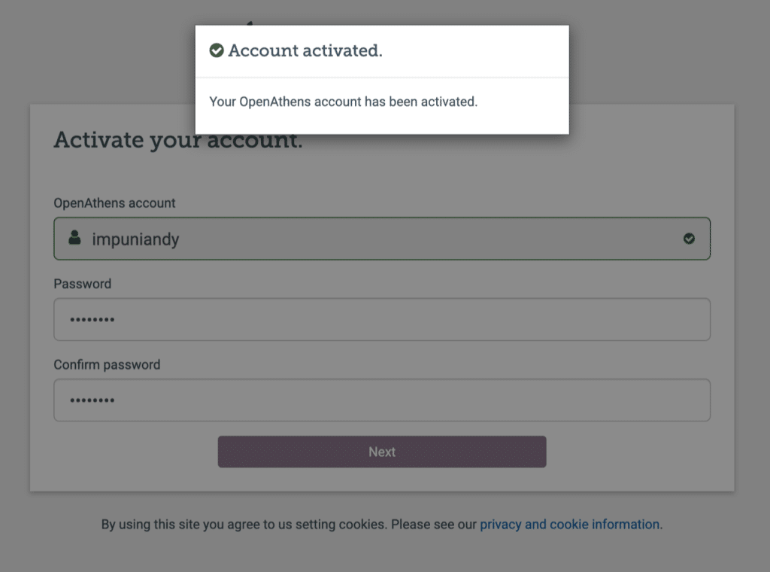Click the "Confirm password" field label

pyautogui.click(x=107, y=364)
